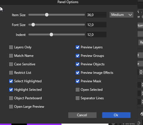Image resolution: width=143 pixels, height=125 pixels.
Task: Confirm settings with Ok button
Action: 116,115
